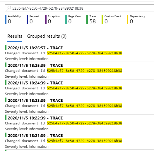Click Severity level text under 18:24:39 trace
154x151 pixels.
pos(27,94)
